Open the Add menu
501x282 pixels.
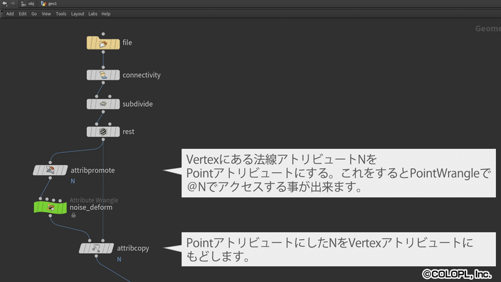tap(10, 14)
